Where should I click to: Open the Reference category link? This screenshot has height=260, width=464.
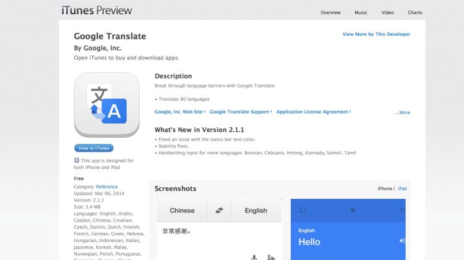[107, 187]
